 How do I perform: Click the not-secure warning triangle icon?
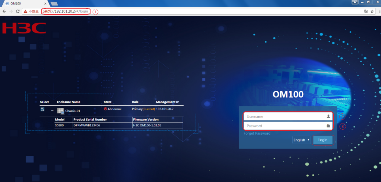click(25, 11)
